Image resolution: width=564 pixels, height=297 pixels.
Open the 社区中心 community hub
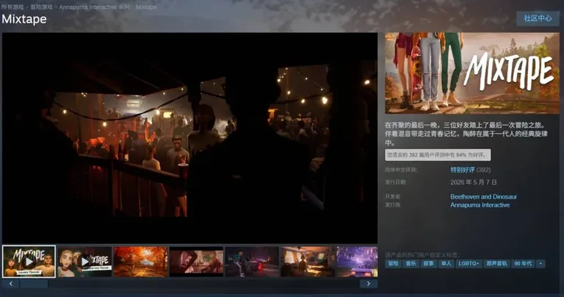click(x=538, y=18)
